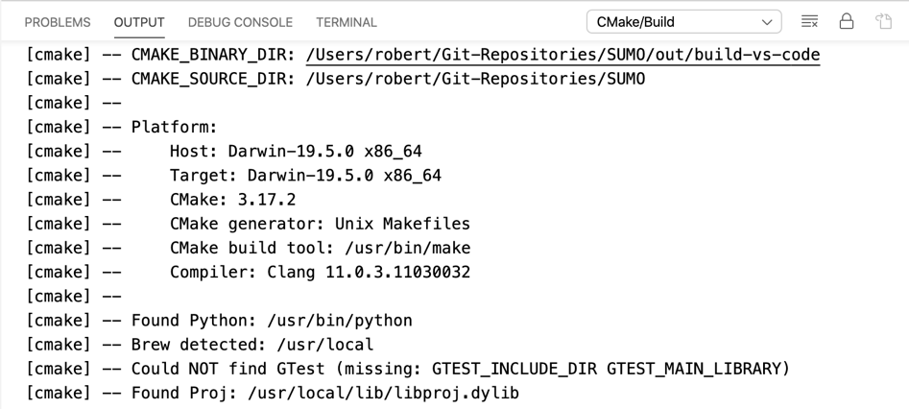Clear the output panel contents
The width and height of the screenshot is (909, 409).
pos(809,21)
